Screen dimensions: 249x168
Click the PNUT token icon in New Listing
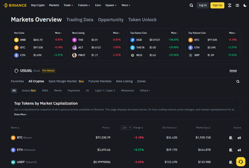[x=74, y=55]
